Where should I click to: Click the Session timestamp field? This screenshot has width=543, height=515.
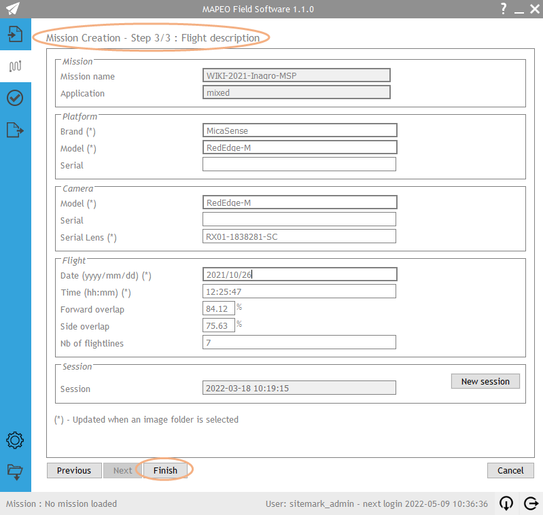[299, 388]
